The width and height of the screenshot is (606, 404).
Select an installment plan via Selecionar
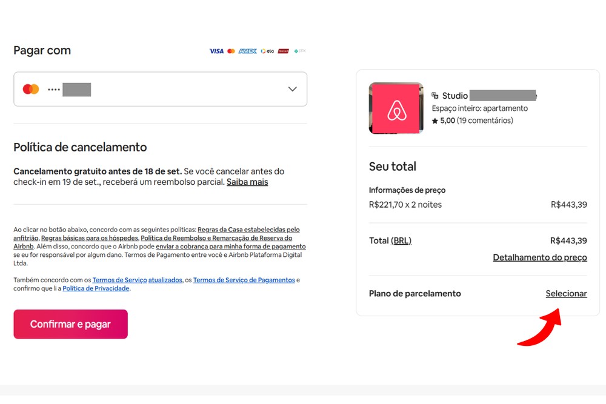(x=566, y=293)
